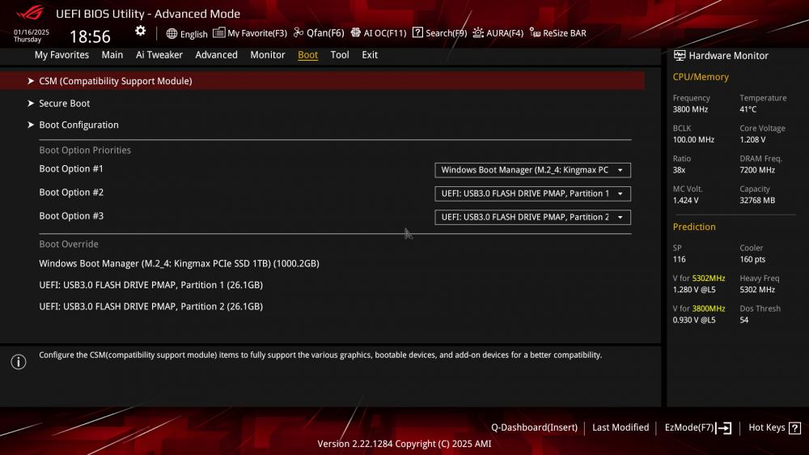Open the Tool tab
Image resolution: width=809 pixels, height=455 pixels.
[340, 55]
